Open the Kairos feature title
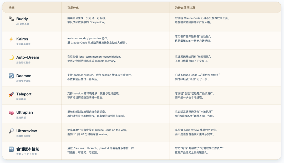Image resolution: width=284 pixels, height=163 pixels. (22, 39)
